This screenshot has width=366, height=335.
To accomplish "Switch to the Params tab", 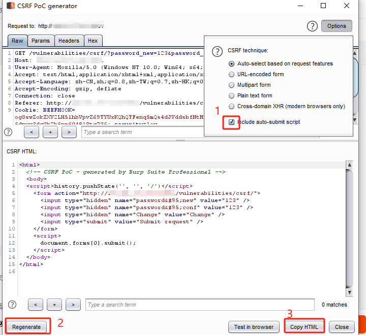I will click(41, 41).
